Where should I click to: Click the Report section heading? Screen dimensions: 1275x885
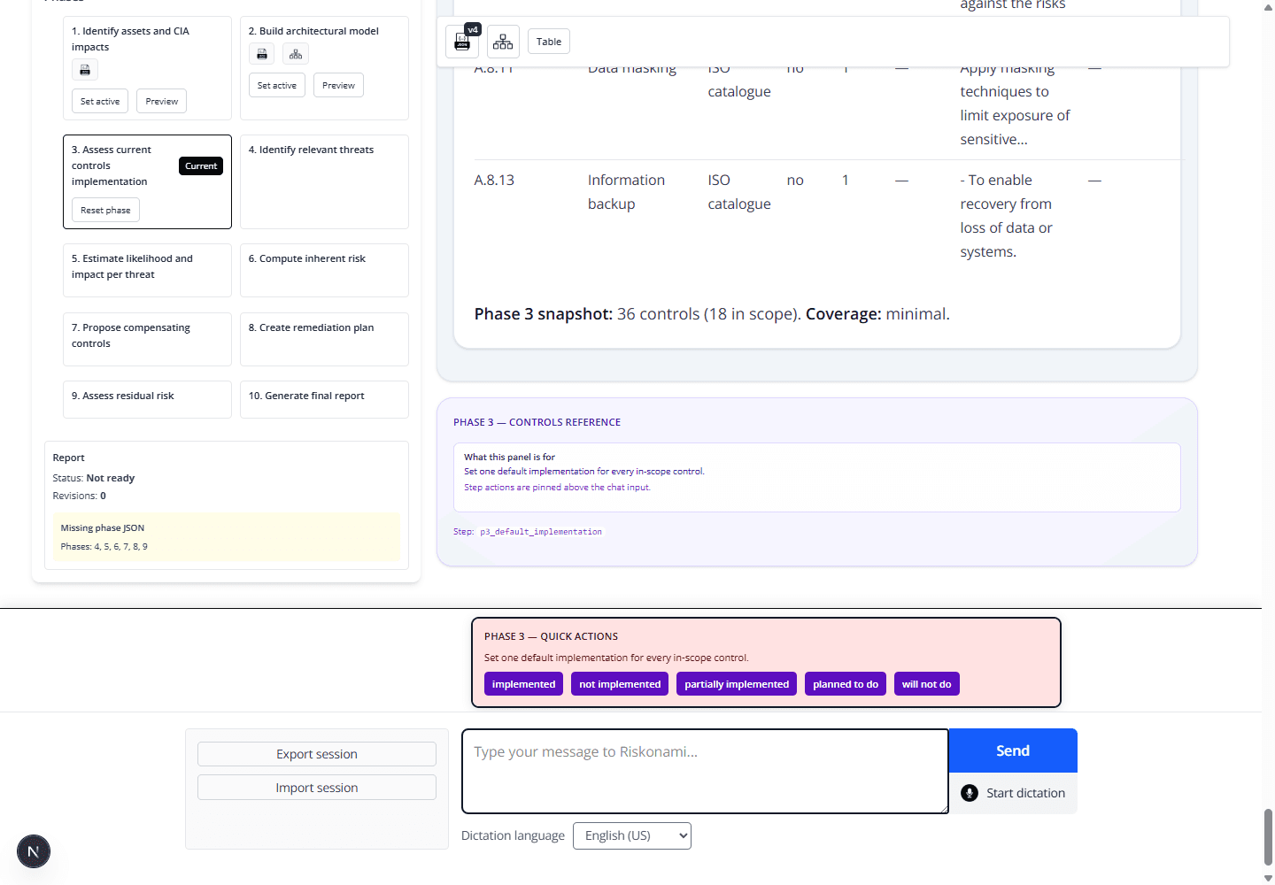tap(69, 458)
